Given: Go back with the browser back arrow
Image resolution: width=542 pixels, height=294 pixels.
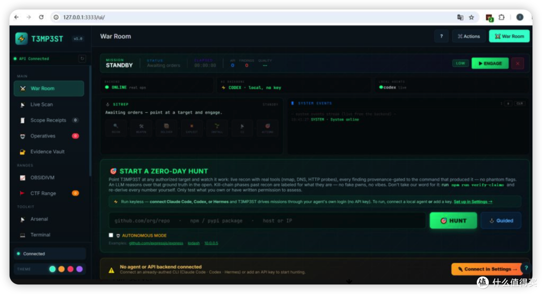Looking at the screenshot, I should pyautogui.click(x=16, y=17).
